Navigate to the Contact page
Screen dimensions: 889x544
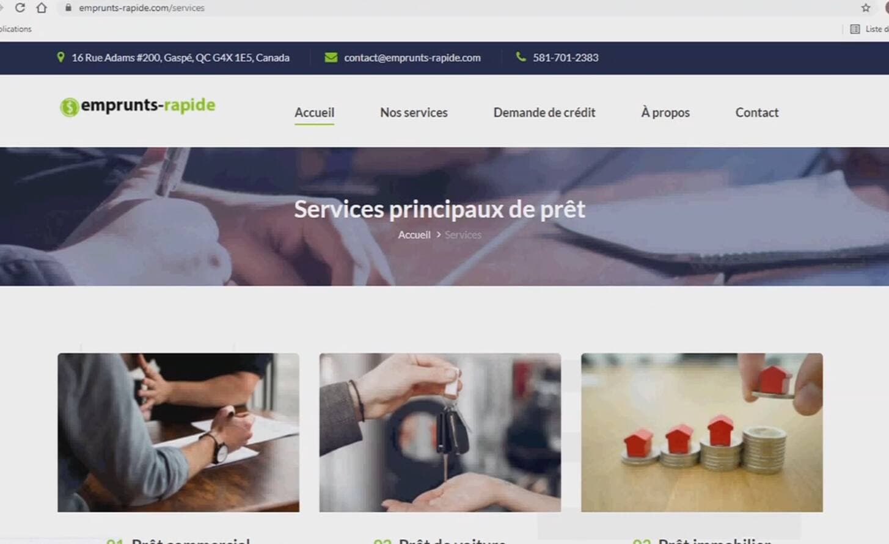756,112
